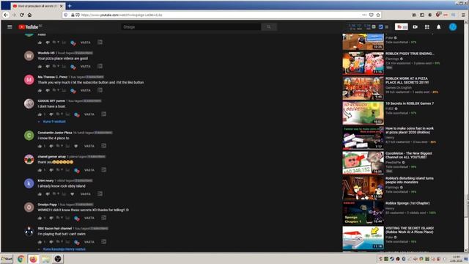
Task: Open the notifications bell
Action: 438,27
